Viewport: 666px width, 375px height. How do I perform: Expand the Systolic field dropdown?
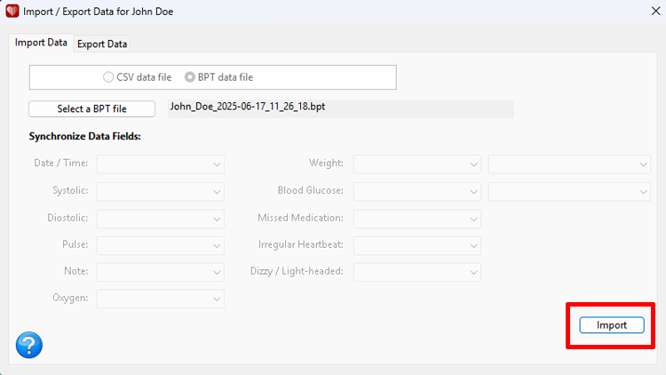pyautogui.click(x=161, y=191)
